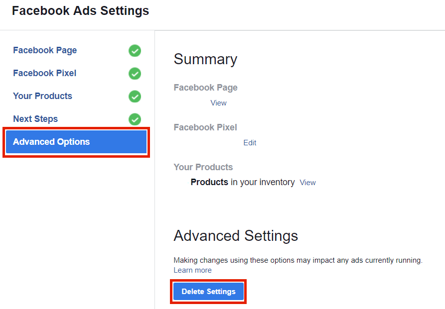The height and width of the screenshot is (309, 445).
Task: Click the green checkmark beside Facebook Pixel
Action: click(135, 74)
